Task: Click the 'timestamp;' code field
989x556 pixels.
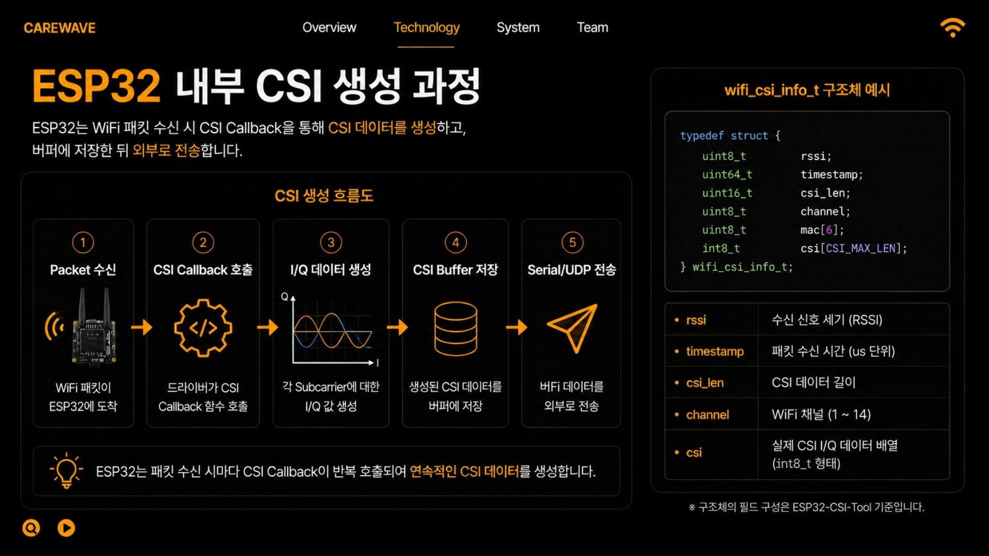Action: point(831,175)
